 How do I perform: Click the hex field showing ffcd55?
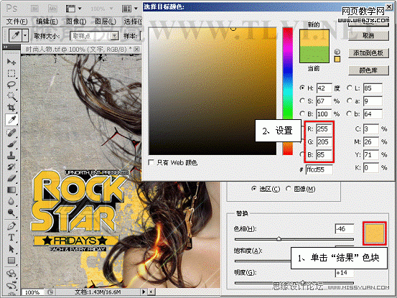(319, 169)
